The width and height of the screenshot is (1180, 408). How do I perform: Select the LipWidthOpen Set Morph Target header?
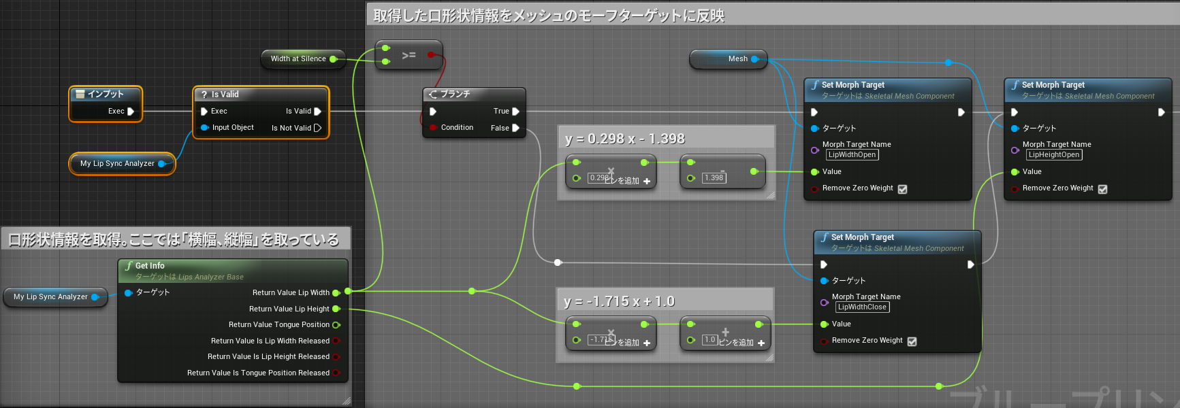tap(887, 90)
